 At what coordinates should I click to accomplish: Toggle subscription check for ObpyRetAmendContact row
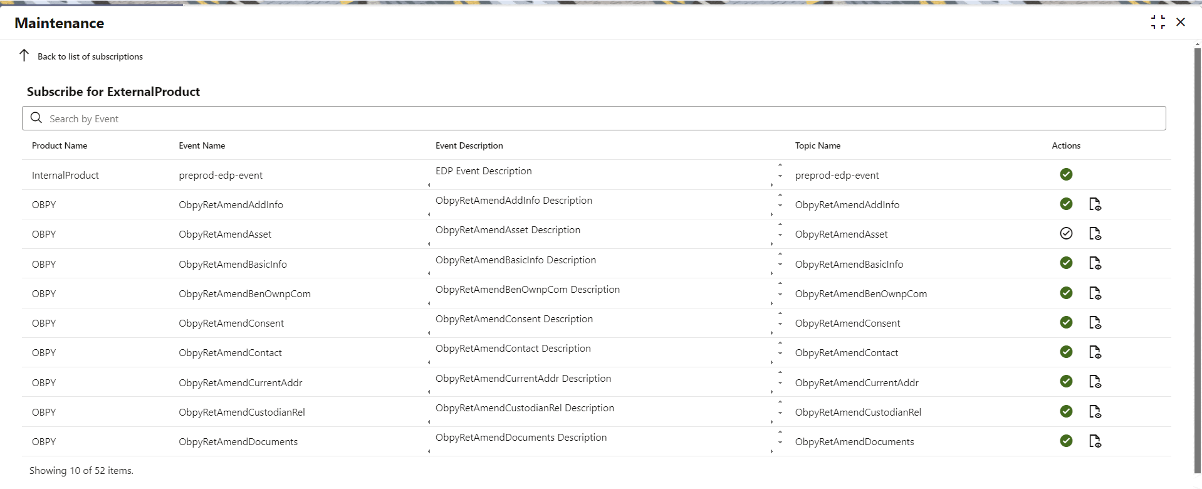1066,352
